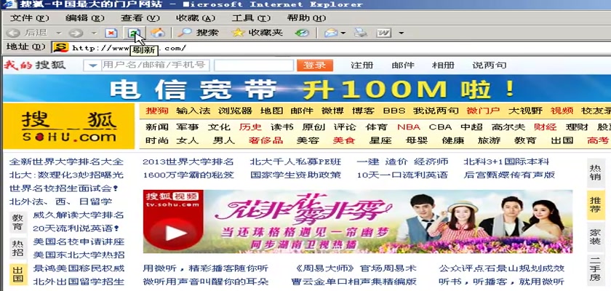Open the 星座 channel link
This screenshot has width=611, height=291.
pyautogui.click(x=380, y=140)
